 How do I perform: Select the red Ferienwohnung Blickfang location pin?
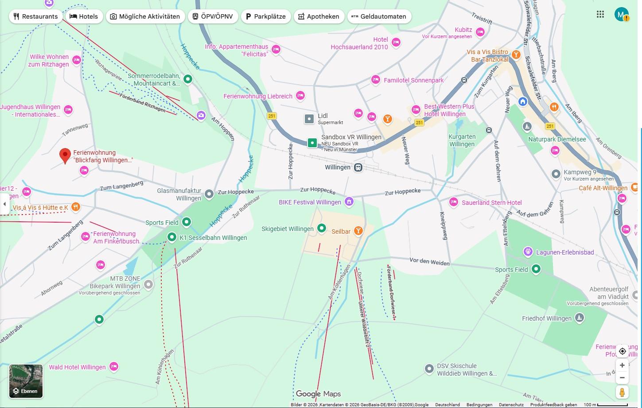click(x=65, y=156)
